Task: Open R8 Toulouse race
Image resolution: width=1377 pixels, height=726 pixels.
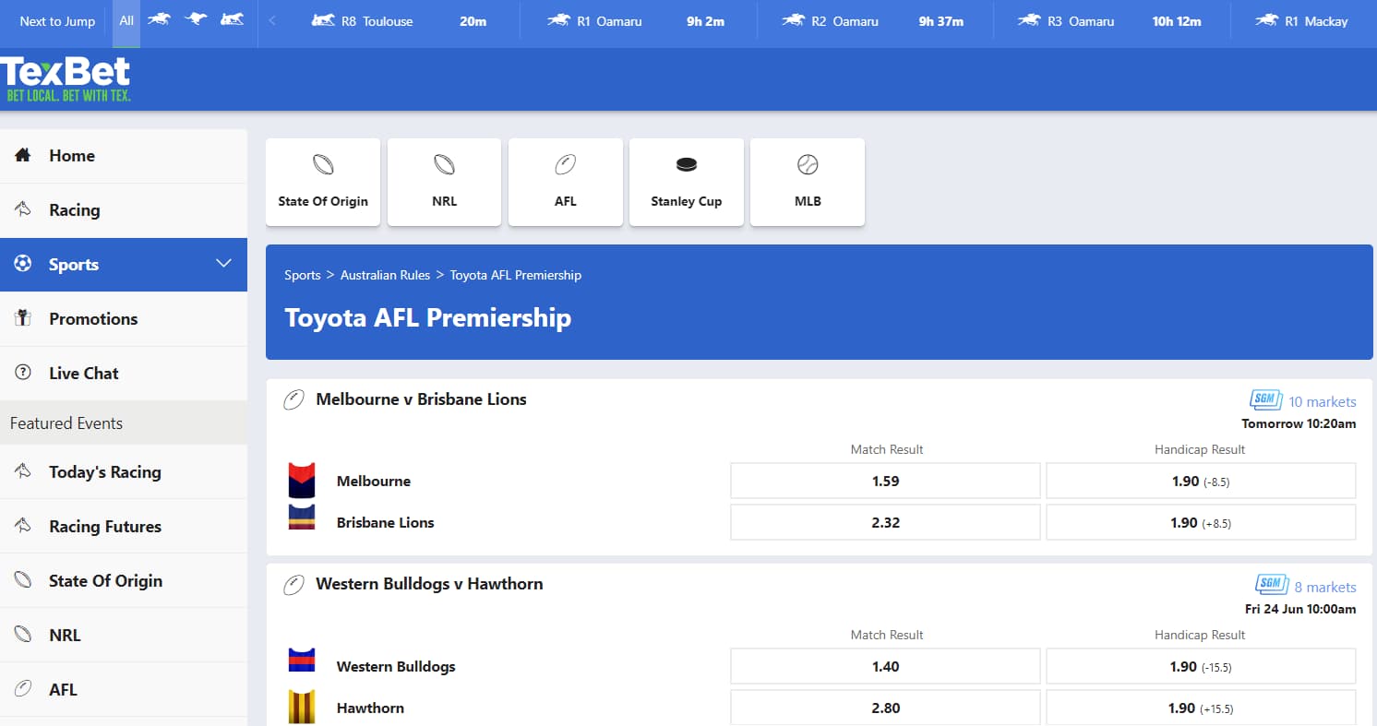Action: pos(401,21)
